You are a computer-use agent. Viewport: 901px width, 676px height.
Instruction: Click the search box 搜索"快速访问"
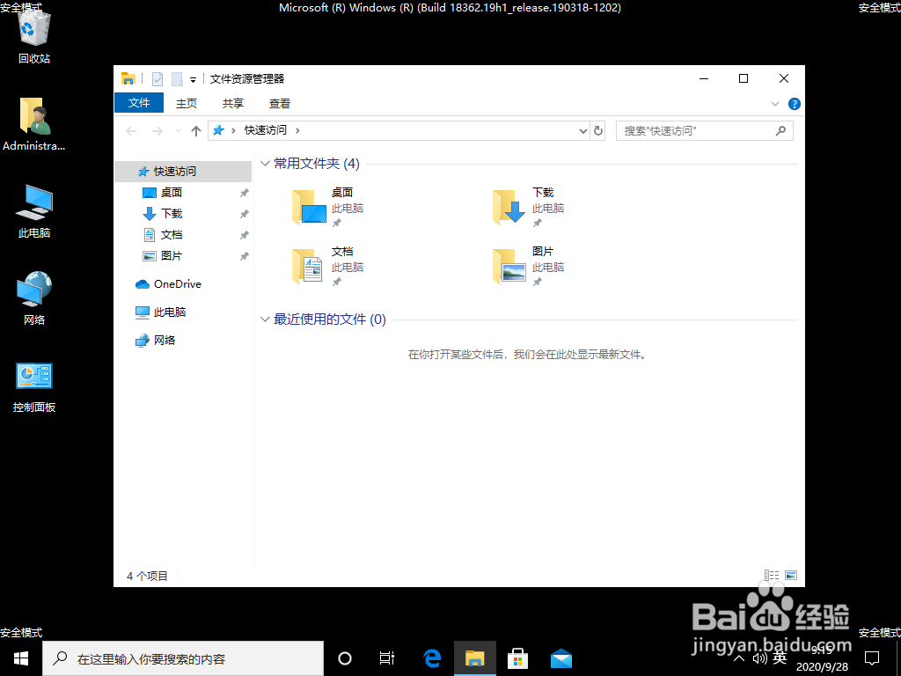point(705,131)
